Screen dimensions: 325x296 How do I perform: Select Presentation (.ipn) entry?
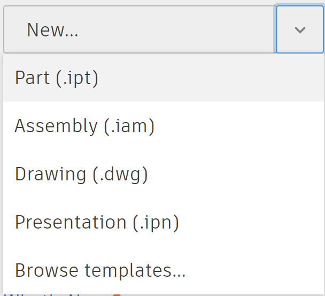tap(97, 222)
